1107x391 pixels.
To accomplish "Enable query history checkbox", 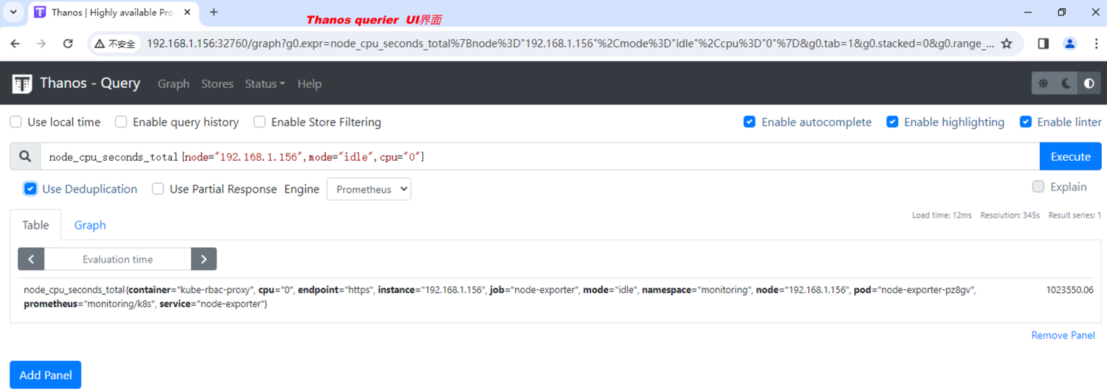I will click(x=121, y=122).
